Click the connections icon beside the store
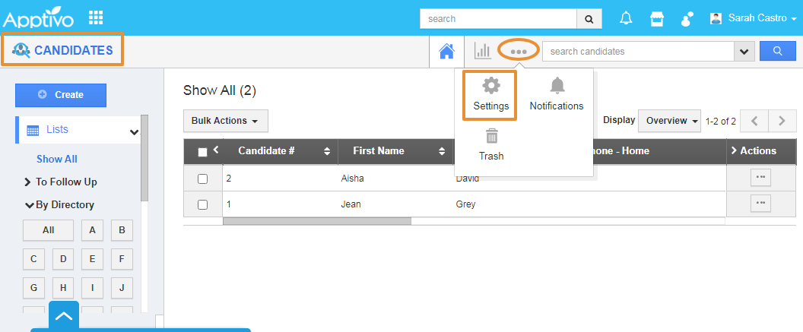The width and height of the screenshot is (803, 332). pos(687,19)
